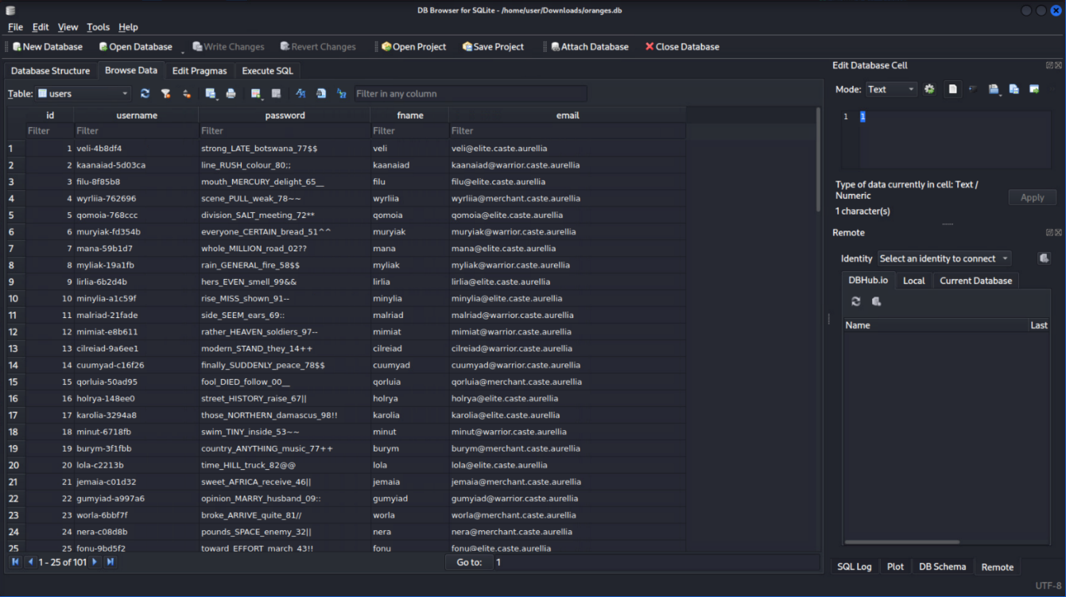Clear all filters with the funnel icon
1066x597 pixels.
[165, 94]
